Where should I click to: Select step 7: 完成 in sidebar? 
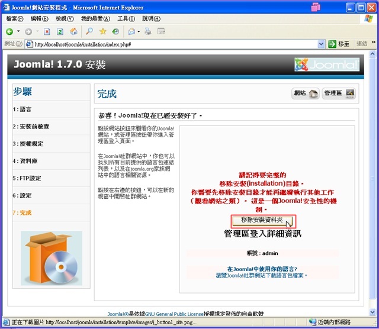[22, 213]
